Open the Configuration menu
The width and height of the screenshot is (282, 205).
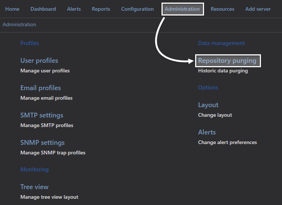(137, 9)
